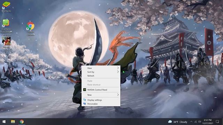Open the Sort by submenu

[101, 72]
